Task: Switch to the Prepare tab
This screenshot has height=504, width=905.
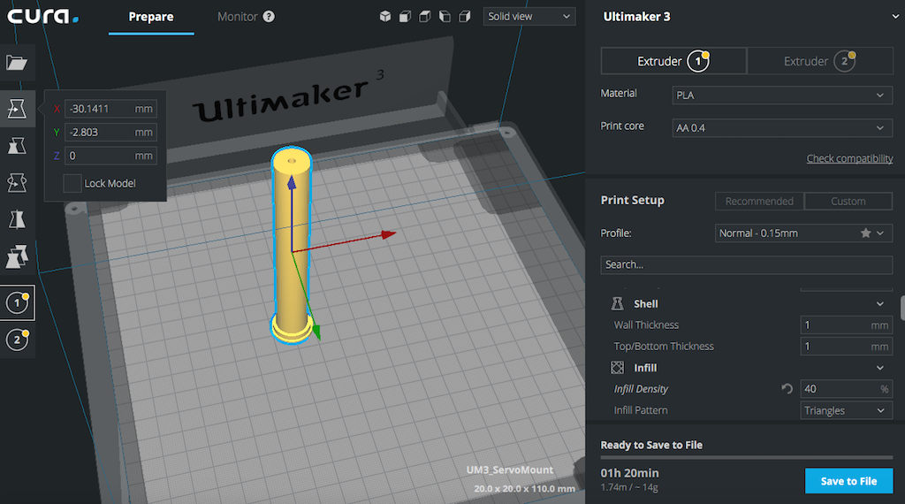Action: (151, 18)
